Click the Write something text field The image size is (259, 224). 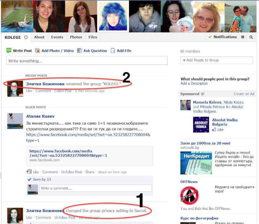[87, 61]
